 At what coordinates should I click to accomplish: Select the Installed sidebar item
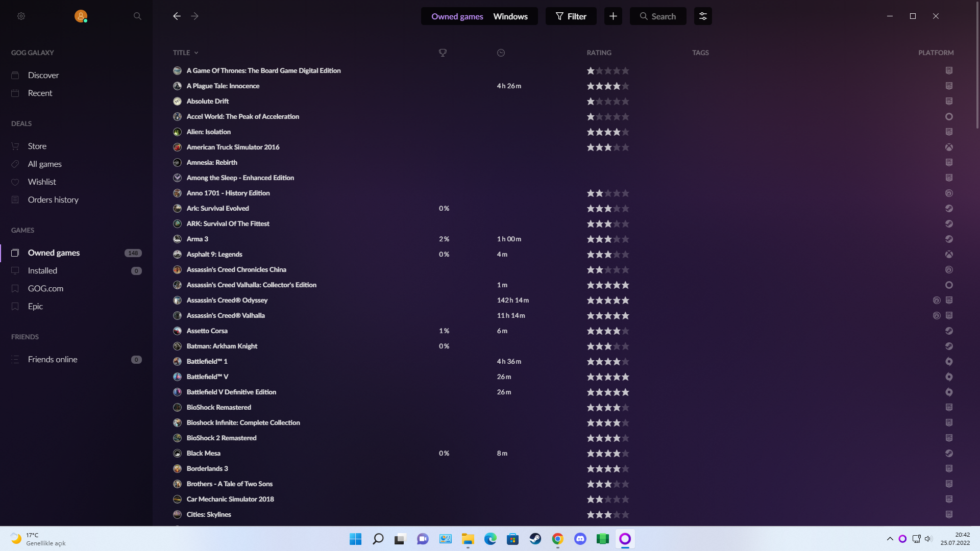tap(42, 270)
